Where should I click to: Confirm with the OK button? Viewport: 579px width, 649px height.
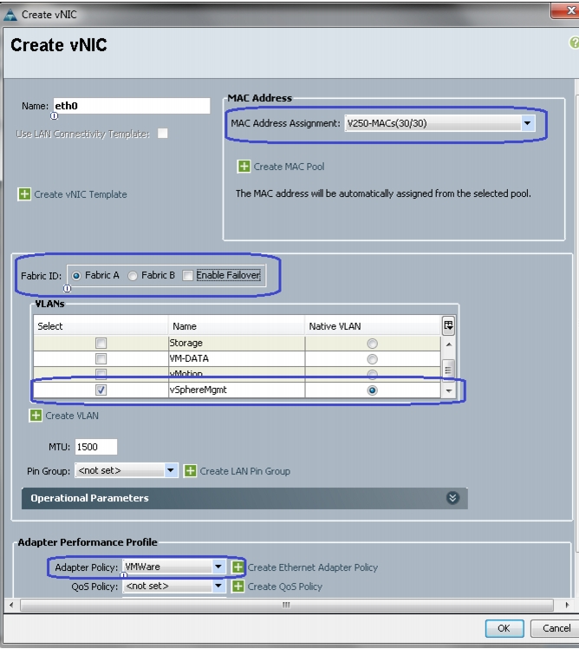(504, 628)
